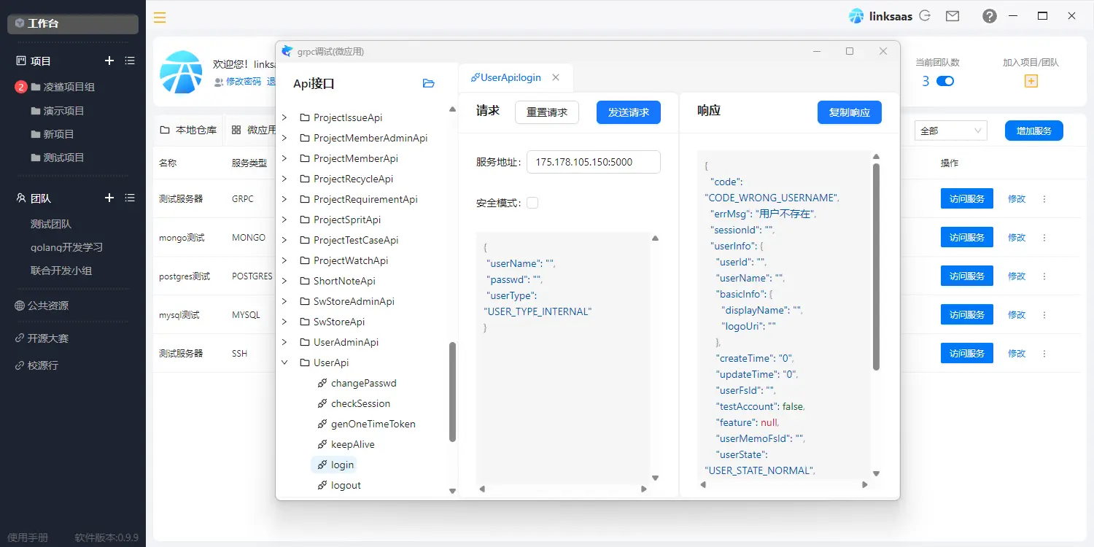Click the 增加服务 button

pos(1034,131)
